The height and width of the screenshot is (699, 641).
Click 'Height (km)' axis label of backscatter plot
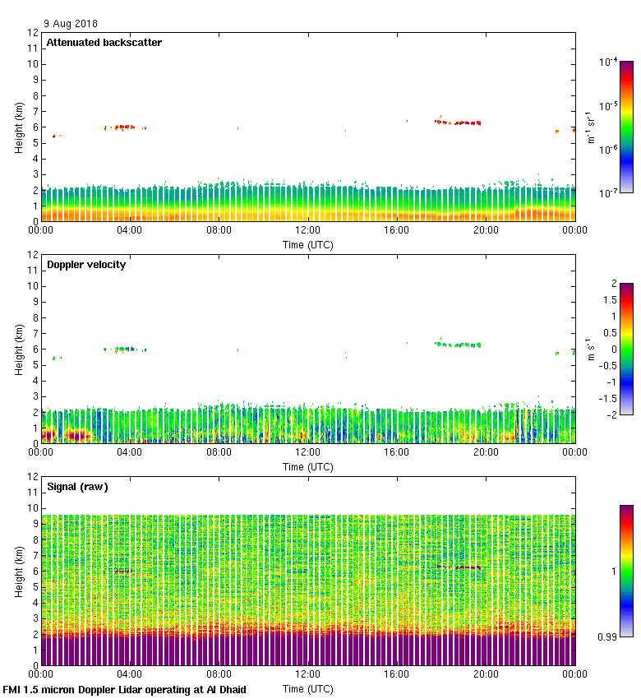pos(18,127)
